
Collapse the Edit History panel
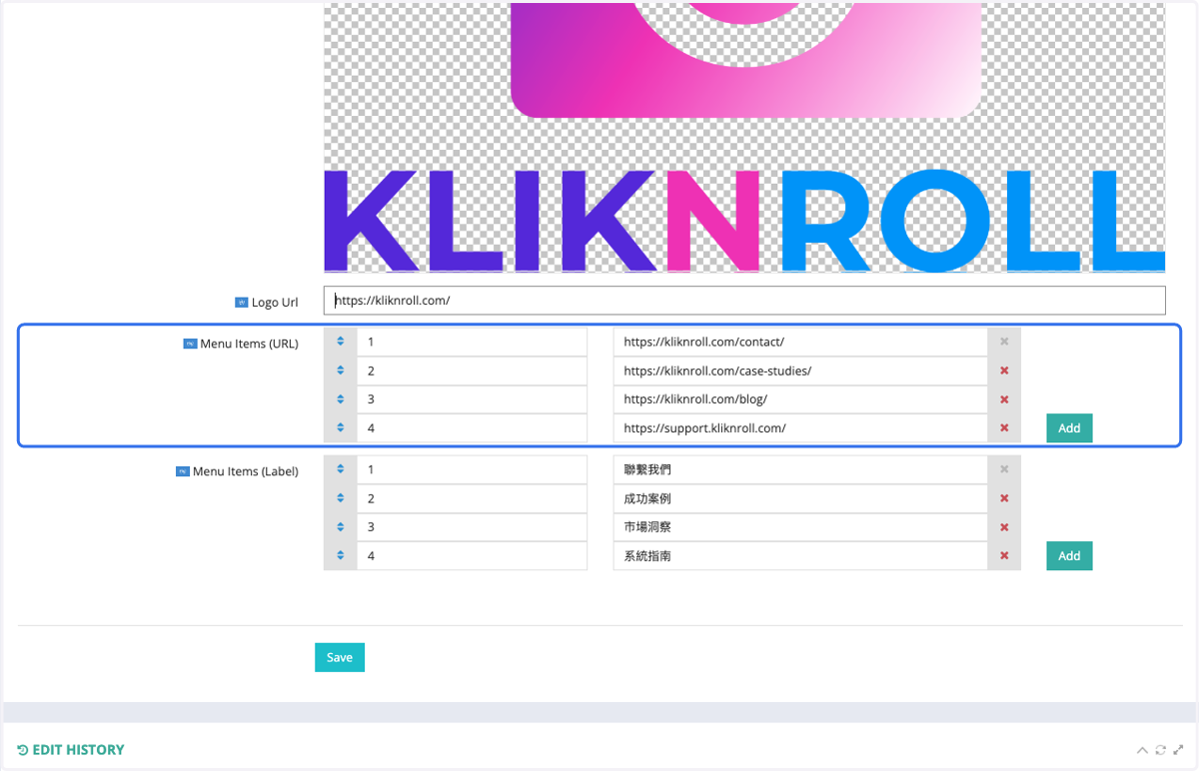(1142, 750)
